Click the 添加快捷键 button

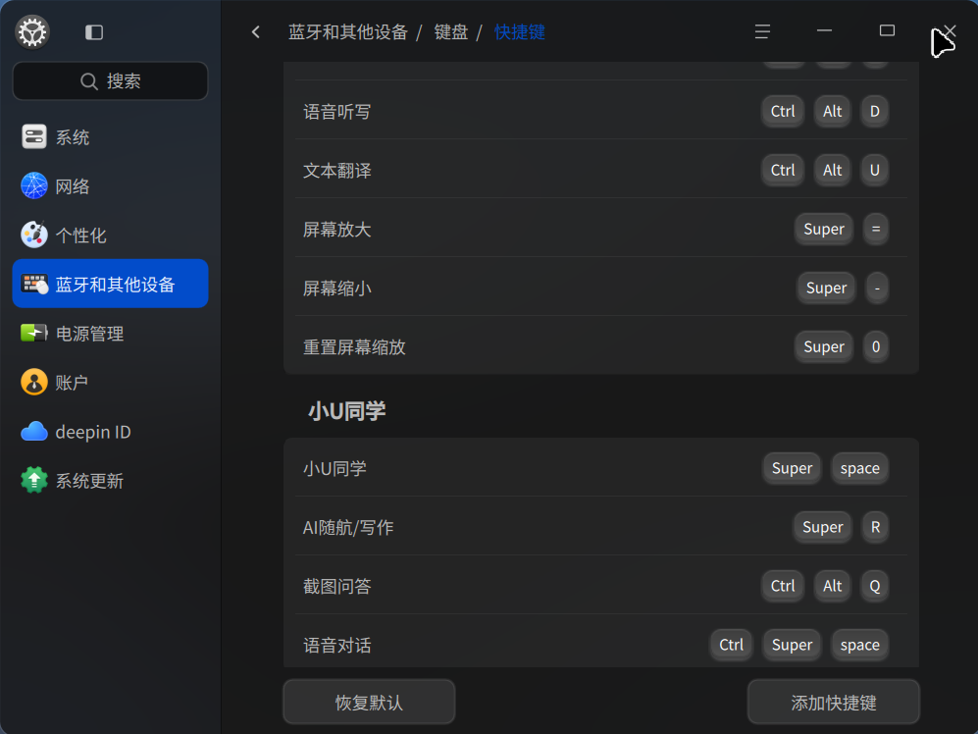pos(834,703)
